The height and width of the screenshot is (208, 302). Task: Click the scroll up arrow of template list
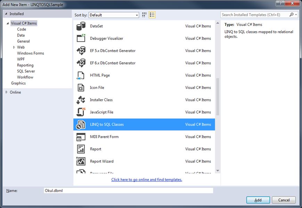pyautogui.click(x=218, y=23)
